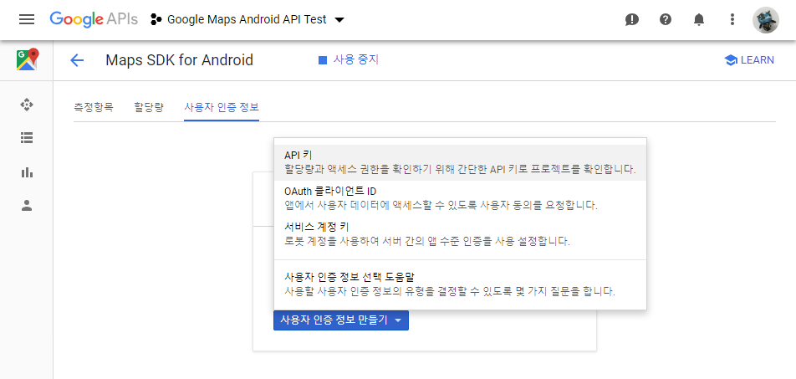796x379 pixels.
Task: Select 사용자 인증 정보 선택 도움말 entry
Action: point(460,284)
